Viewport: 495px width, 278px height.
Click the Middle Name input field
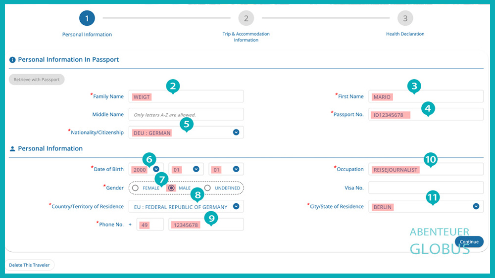(x=186, y=114)
